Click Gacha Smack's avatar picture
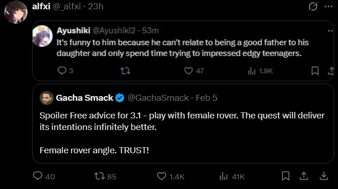 [x=46, y=98]
